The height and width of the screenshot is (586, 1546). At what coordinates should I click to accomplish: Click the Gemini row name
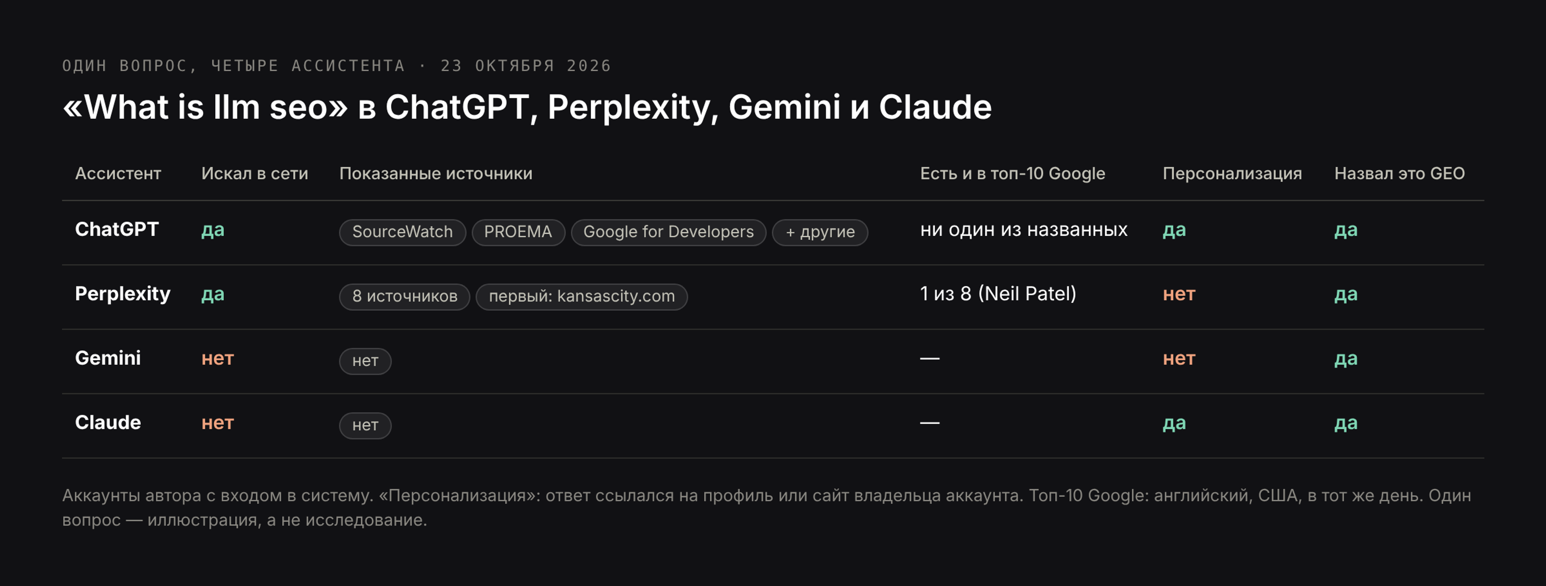click(108, 358)
